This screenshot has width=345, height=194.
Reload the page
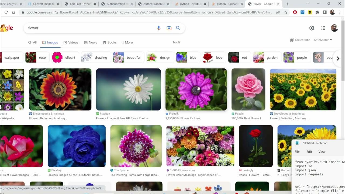coord(6,12)
